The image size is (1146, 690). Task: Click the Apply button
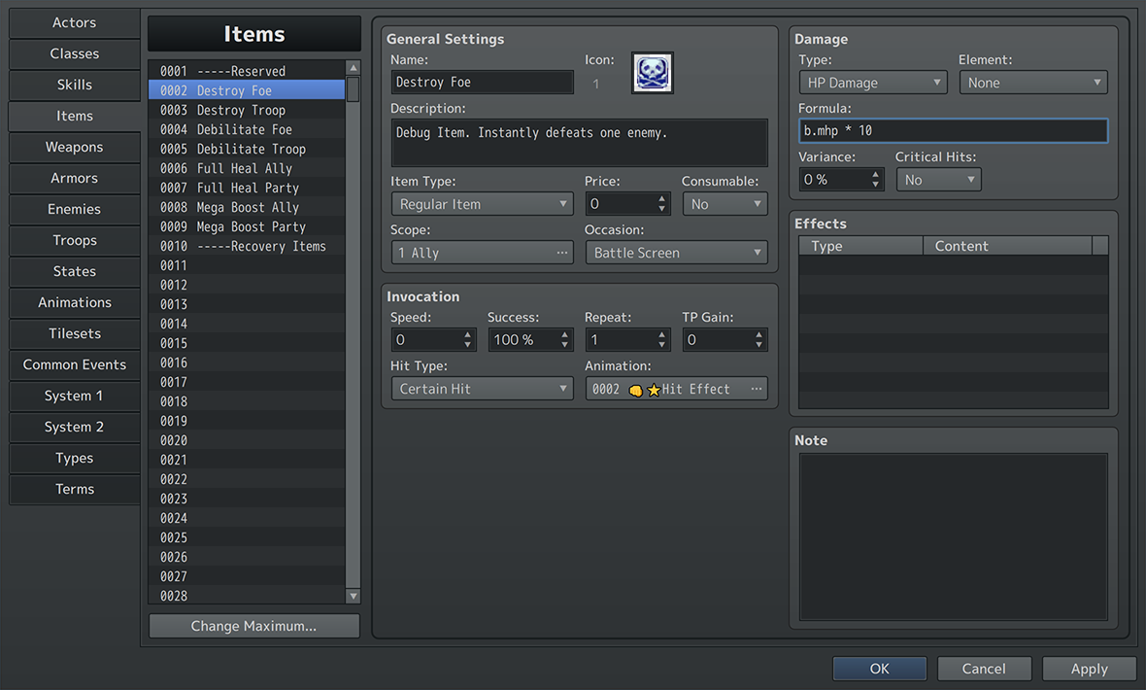(x=1089, y=669)
